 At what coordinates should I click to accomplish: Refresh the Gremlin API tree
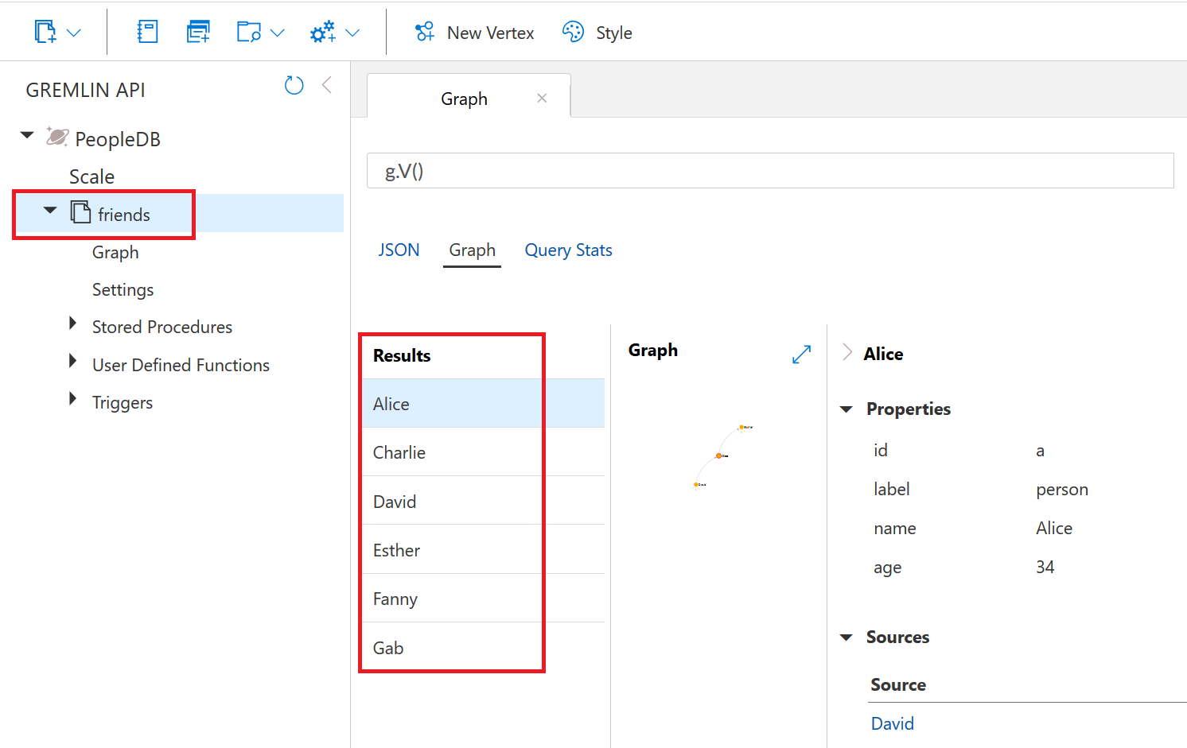pos(294,86)
